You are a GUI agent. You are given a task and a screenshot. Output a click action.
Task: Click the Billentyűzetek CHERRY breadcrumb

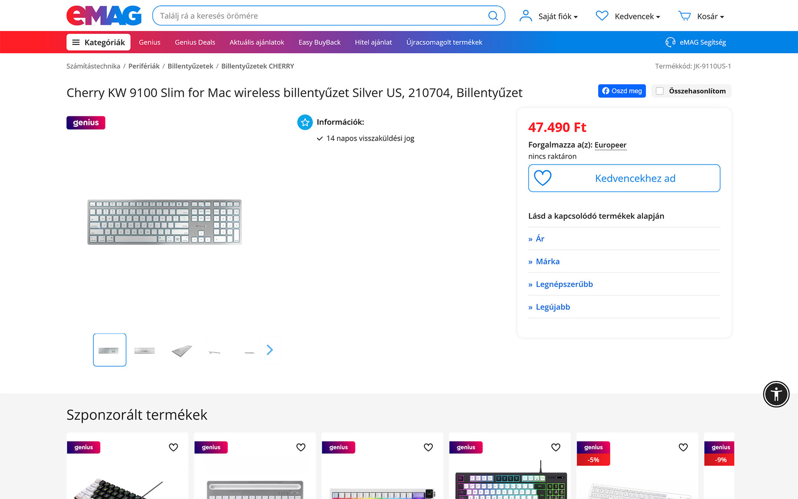[x=257, y=66]
